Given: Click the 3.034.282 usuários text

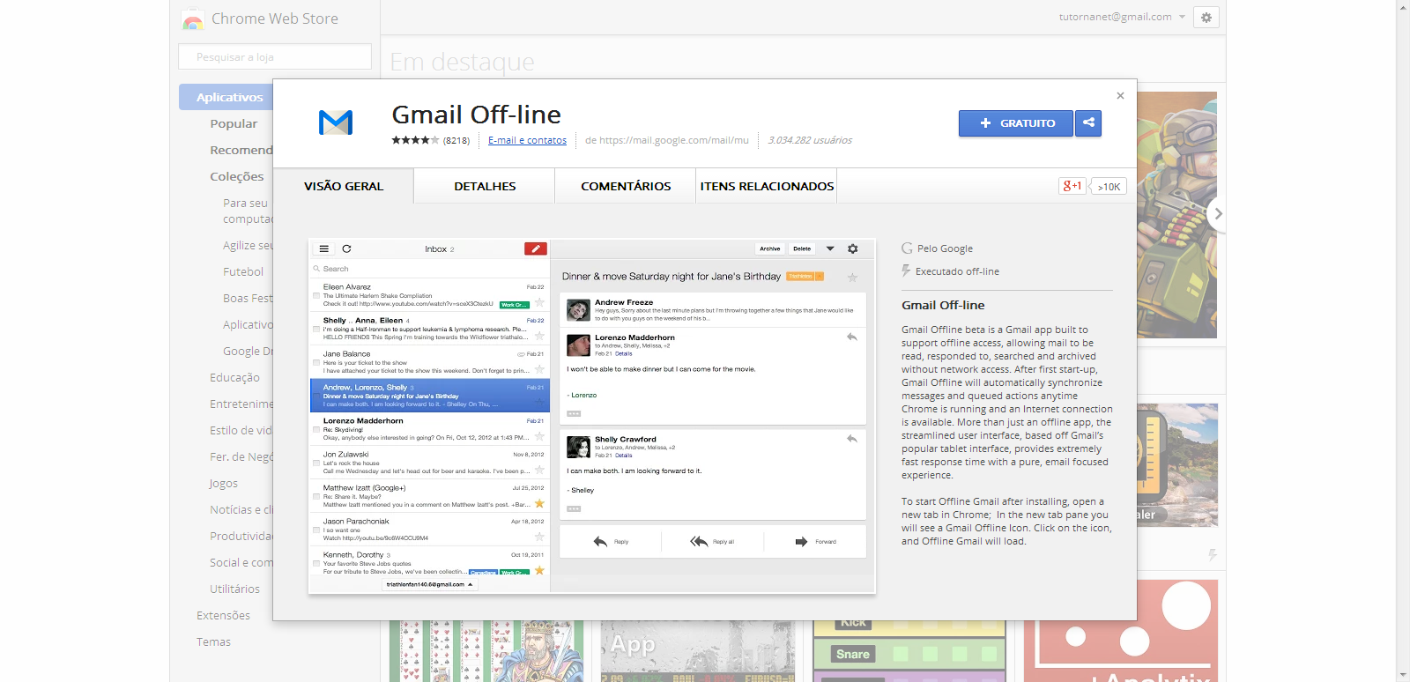Looking at the screenshot, I should pyautogui.click(x=809, y=140).
